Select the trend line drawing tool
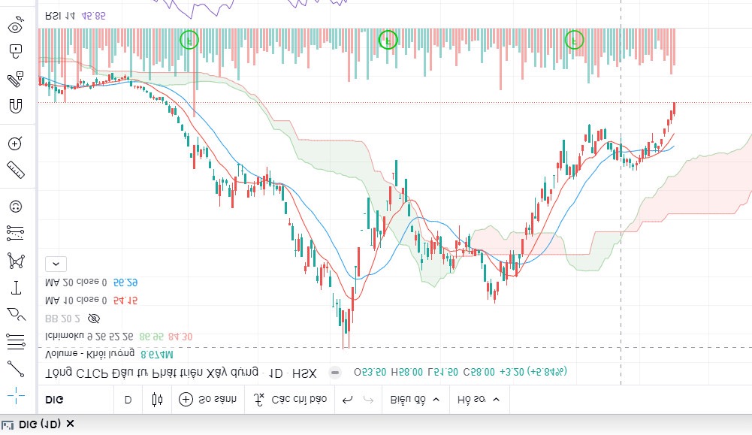Viewport: 752px width, 435px height. (16, 368)
